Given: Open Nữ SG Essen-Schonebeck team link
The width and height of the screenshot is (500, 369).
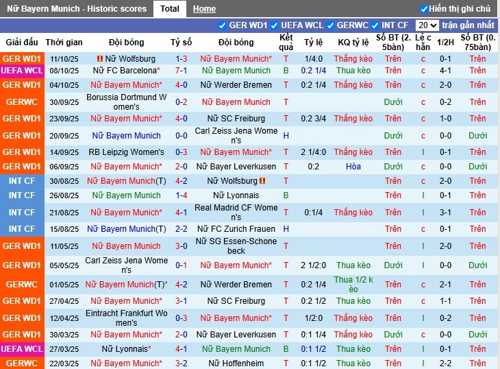Looking at the screenshot, I should pyautogui.click(x=236, y=246).
